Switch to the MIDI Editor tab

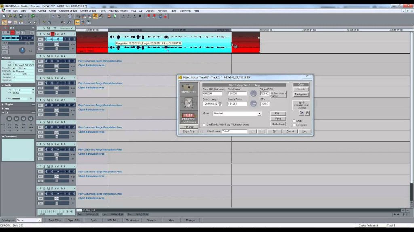(113, 220)
